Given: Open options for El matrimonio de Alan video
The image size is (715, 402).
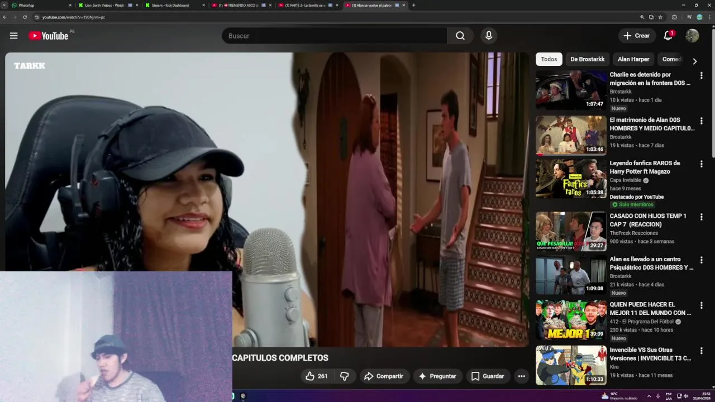Looking at the screenshot, I should [701, 121].
